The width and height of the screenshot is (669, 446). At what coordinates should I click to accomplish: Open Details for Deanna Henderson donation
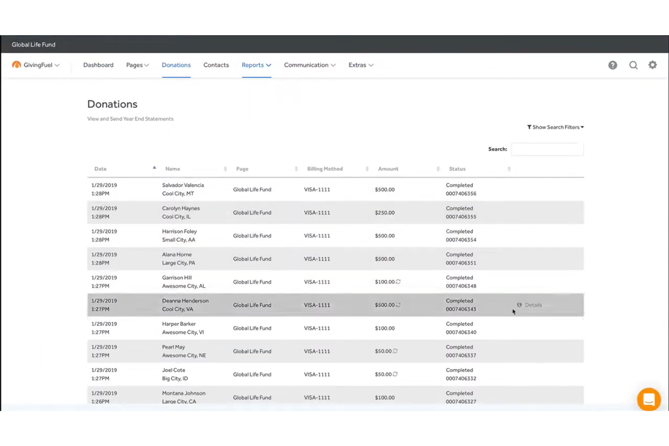[x=529, y=305]
